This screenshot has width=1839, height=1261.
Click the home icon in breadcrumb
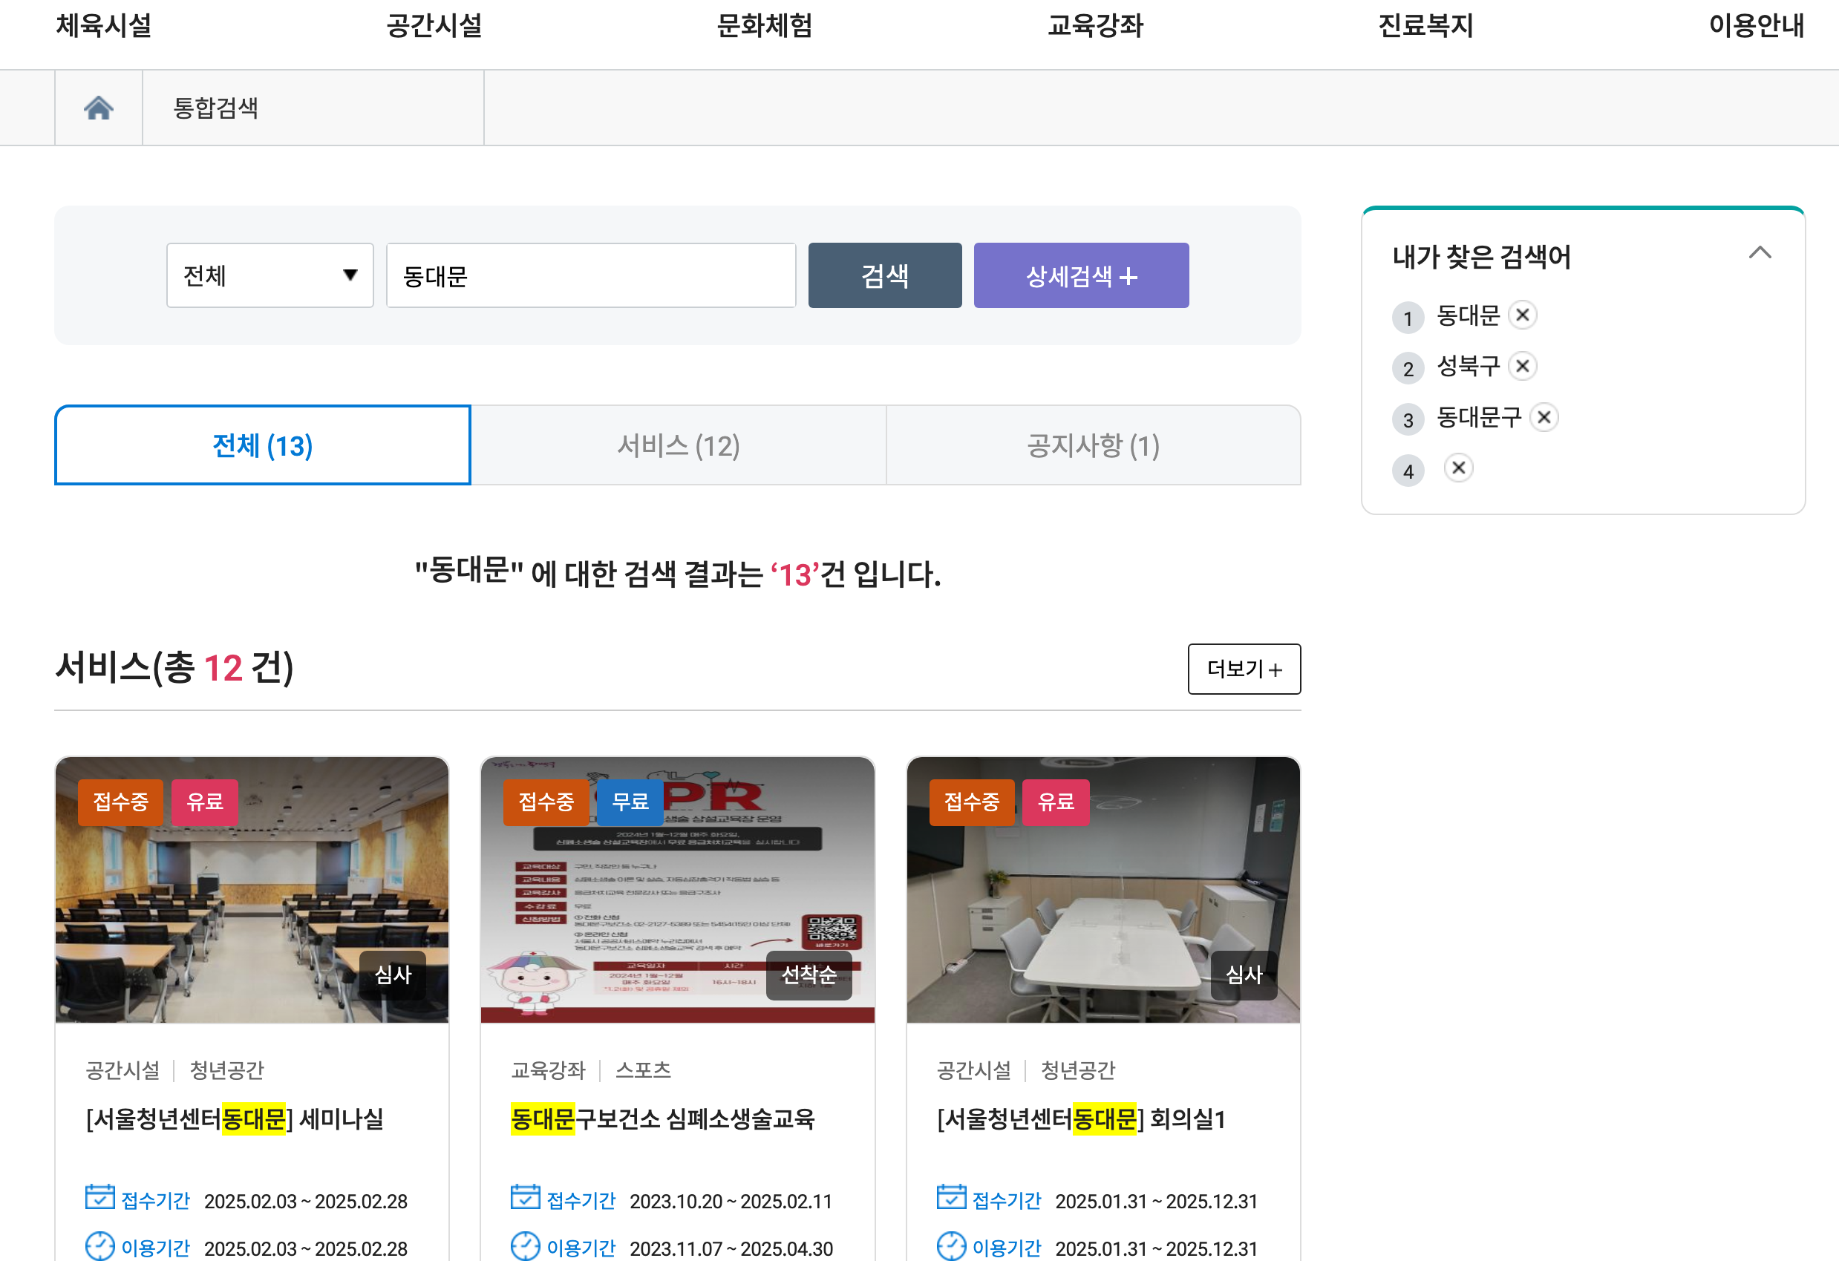pyautogui.click(x=98, y=108)
